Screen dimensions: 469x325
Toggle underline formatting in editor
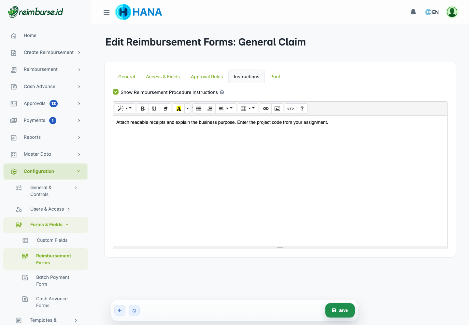pyautogui.click(x=154, y=109)
